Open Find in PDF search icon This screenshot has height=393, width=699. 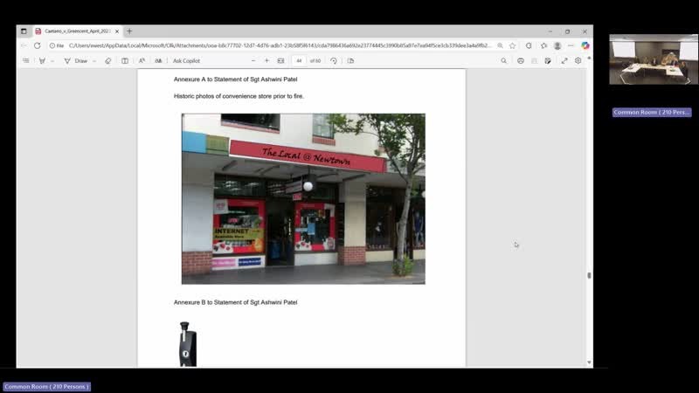pos(503,61)
